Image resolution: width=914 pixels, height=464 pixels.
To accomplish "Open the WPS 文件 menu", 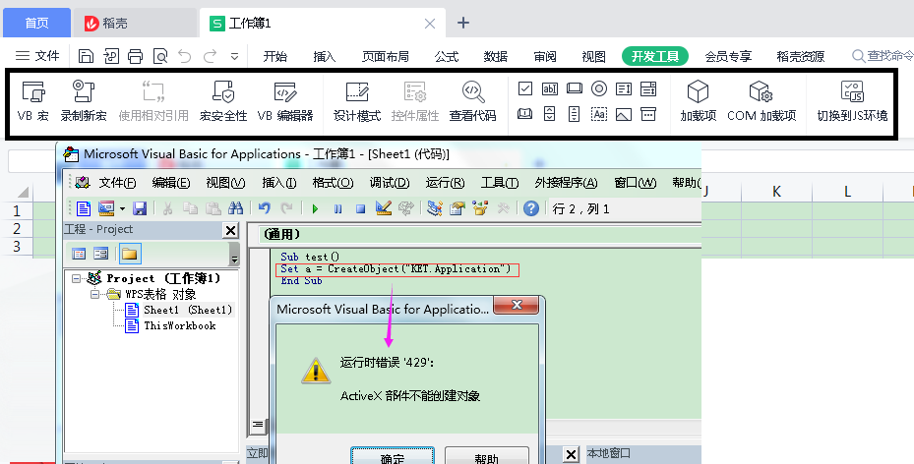I will [37, 56].
